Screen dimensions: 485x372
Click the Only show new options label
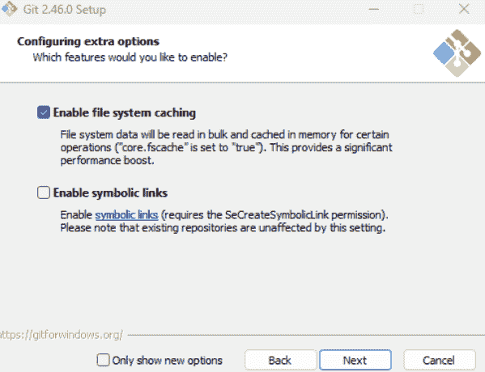pyautogui.click(x=168, y=360)
